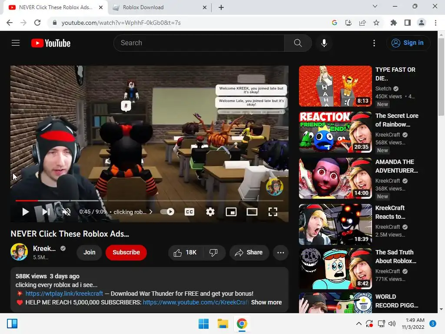Seek on the red video progress bar
This screenshot has height=334, width=445.
tap(27, 200)
